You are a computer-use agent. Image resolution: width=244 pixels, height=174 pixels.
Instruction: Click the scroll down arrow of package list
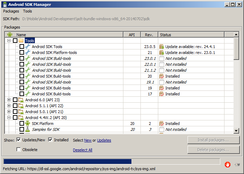(x=236, y=130)
